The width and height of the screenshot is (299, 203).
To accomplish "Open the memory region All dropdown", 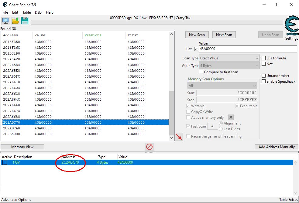I will [222, 86].
